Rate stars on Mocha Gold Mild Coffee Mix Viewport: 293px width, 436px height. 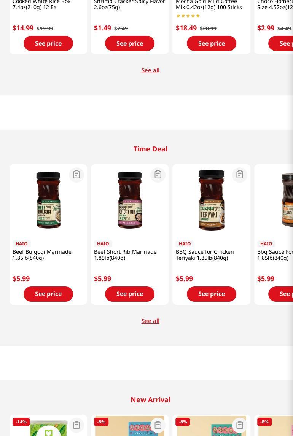(188, 16)
